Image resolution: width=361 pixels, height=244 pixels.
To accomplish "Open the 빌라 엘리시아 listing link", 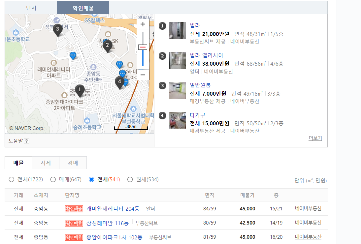I will coord(207,55).
